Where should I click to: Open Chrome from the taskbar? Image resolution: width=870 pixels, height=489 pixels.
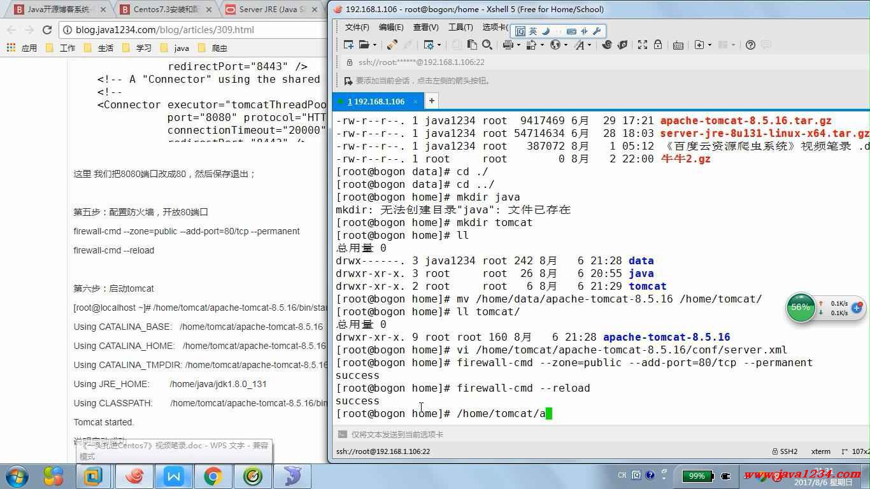pos(213,476)
